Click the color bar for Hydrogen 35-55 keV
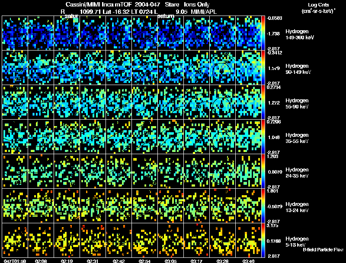Viewport: 346px width, 263px height. pyautogui.click(x=263, y=136)
